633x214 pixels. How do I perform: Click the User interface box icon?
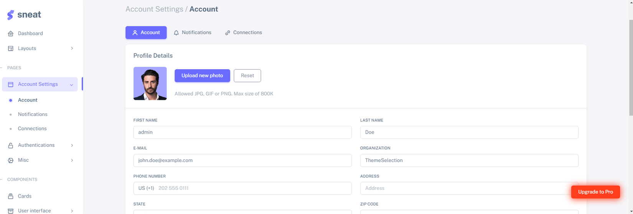tap(11, 211)
